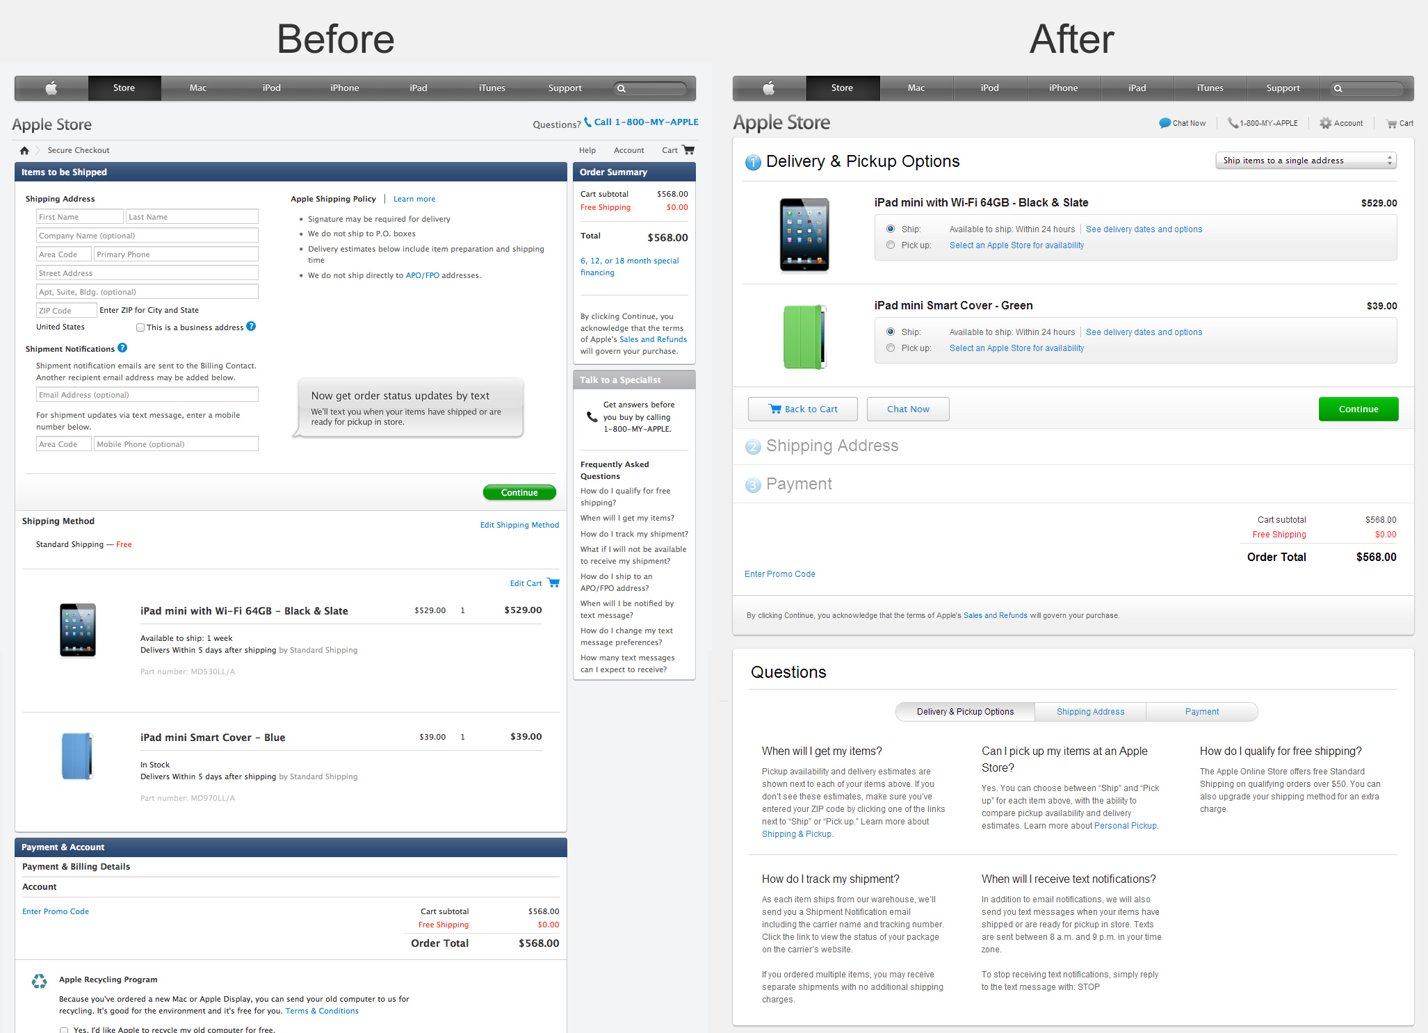Click the green Smart Cover image in After
The height and width of the screenshot is (1033, 1428).
(x=804, y=336)
